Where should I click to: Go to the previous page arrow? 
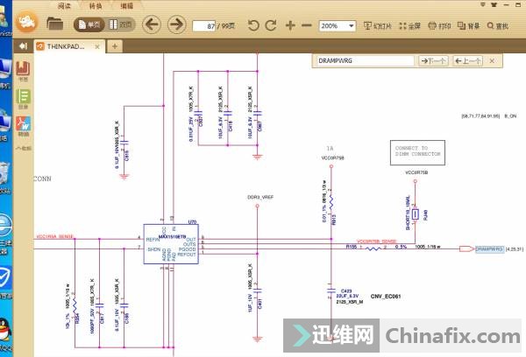(x=152, y=24)
